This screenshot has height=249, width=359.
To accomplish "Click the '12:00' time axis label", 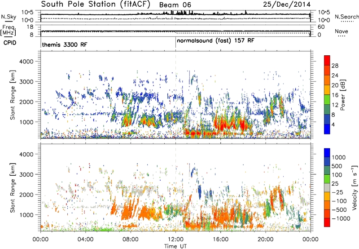I will coord(175,240).
